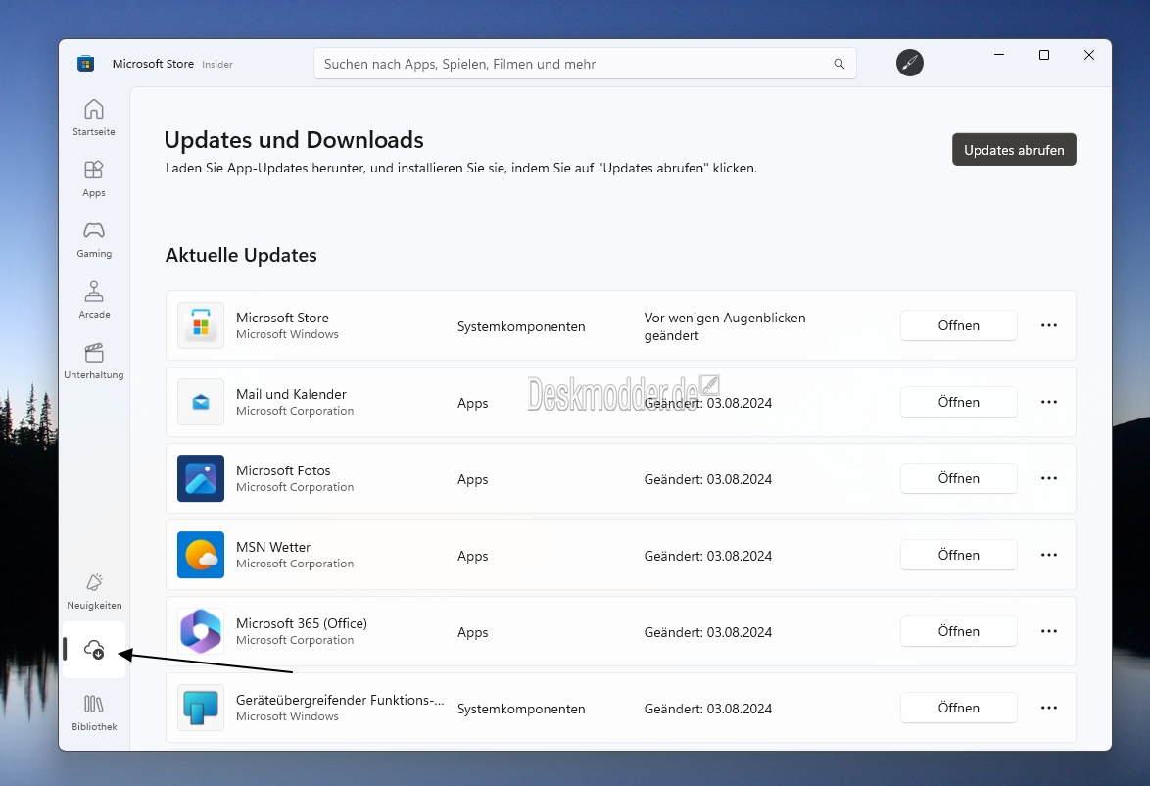Open more options for Microsoft 365 (Office)

1049,631
